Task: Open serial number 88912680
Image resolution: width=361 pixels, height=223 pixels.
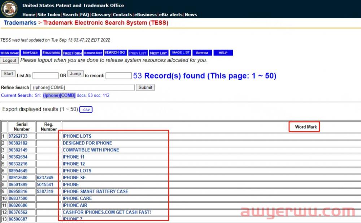Action: pyautogui.click(x=18, y=177)
